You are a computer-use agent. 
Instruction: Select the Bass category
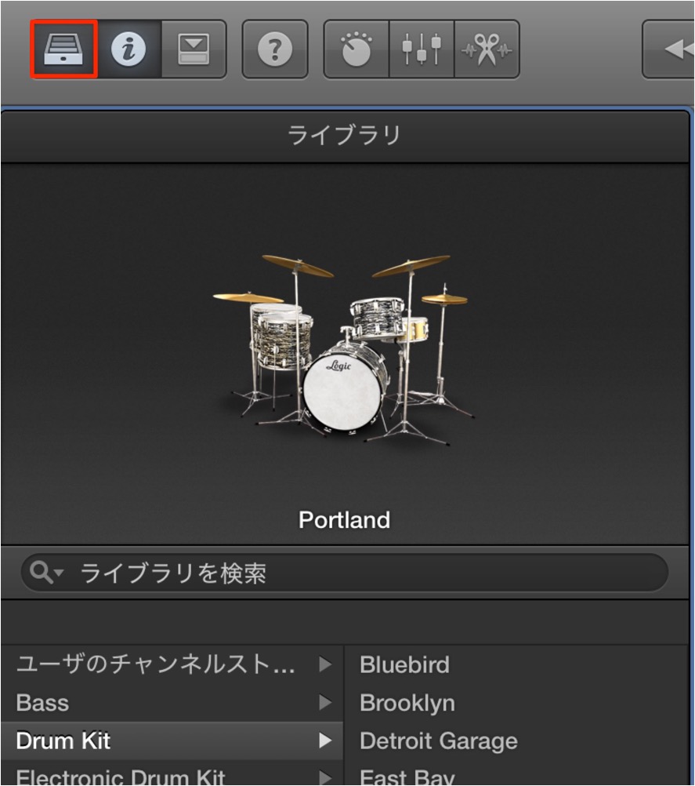tap(172, 702)
